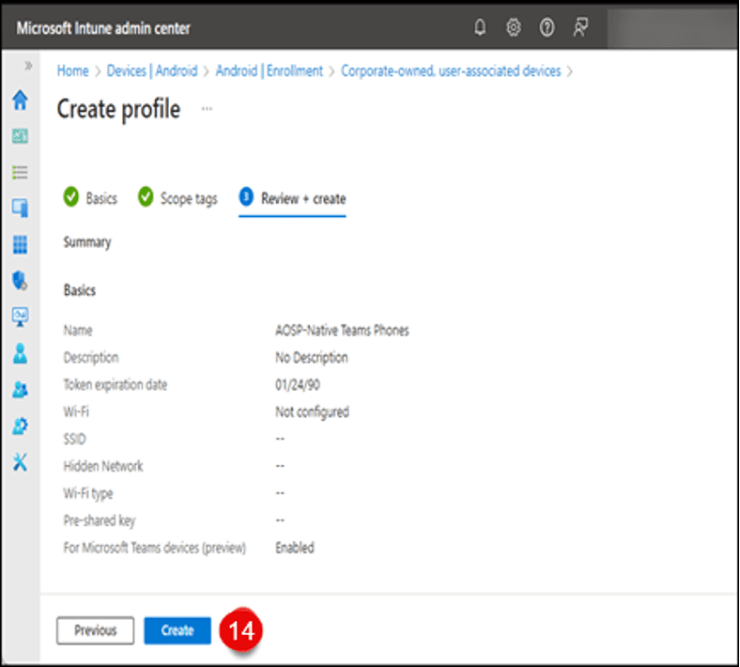Open the help question mark icon

point(547,28)
